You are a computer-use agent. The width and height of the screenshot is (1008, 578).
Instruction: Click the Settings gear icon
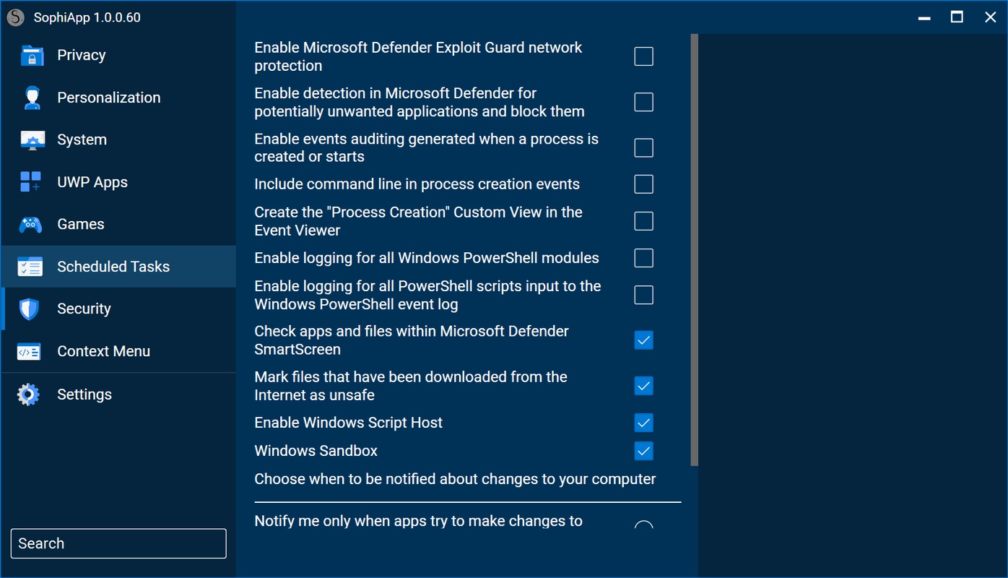coord(29,394)
